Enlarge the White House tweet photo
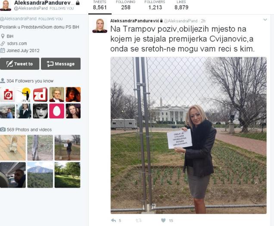 tap(189, 135)
